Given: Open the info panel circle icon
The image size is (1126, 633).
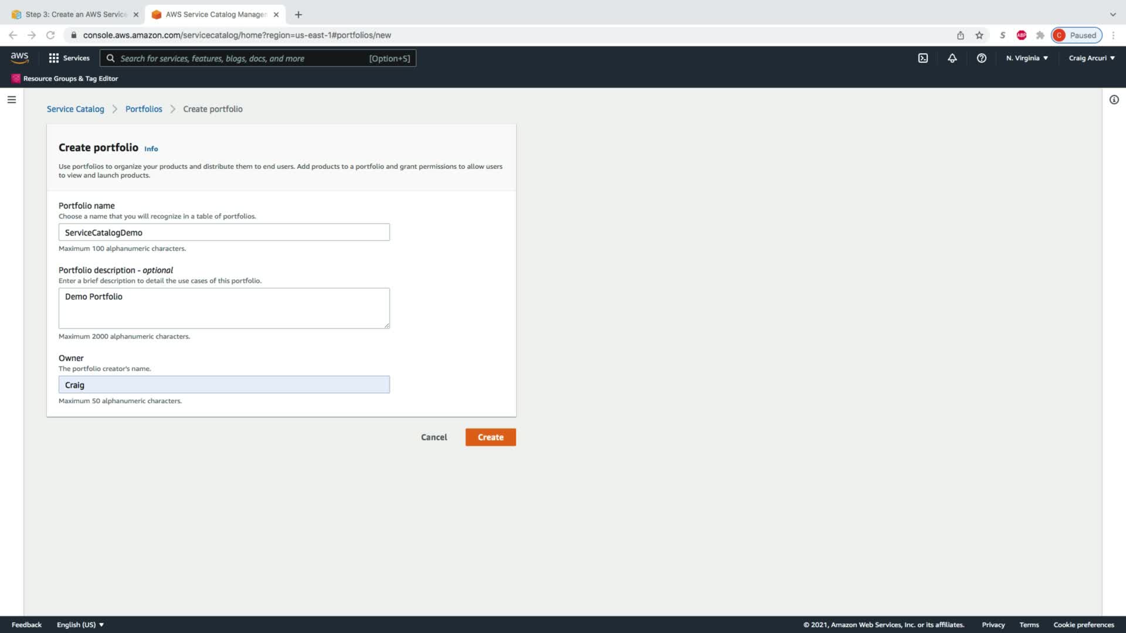Looking at the screenshot, I should (1114, 100).
